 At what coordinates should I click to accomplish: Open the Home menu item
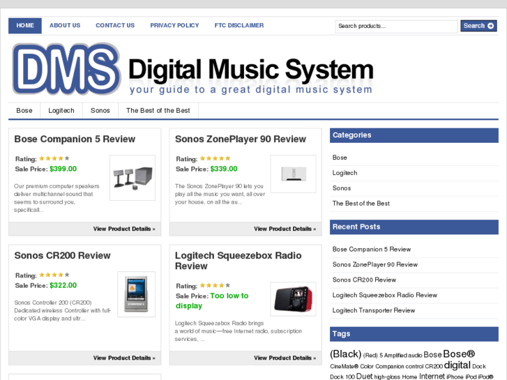pos(25,26)
